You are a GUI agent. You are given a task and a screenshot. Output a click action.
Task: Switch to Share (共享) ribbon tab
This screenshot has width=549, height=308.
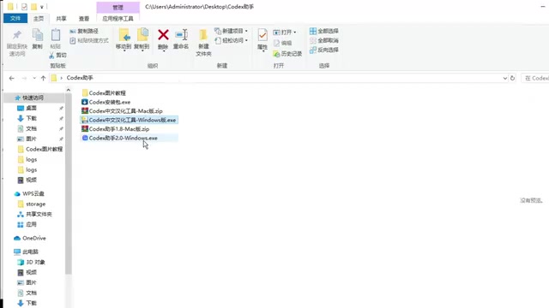[61, 19]
